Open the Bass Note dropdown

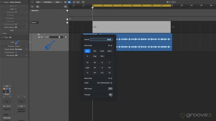pyautogui.click(x=110, y=78)
